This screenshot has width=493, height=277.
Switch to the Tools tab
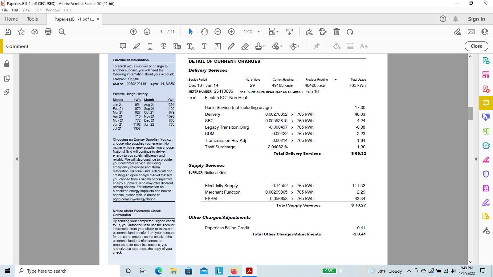click(32, 19)
